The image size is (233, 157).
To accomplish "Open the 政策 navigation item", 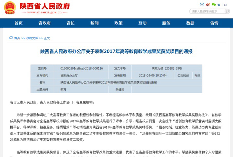I will [118, 23].
